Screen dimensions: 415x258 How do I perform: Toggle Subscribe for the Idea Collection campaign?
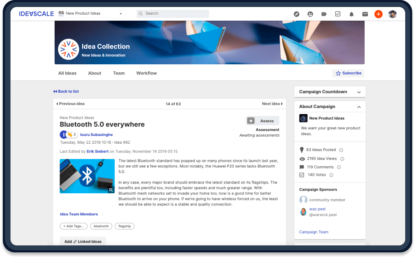[348, 73]
